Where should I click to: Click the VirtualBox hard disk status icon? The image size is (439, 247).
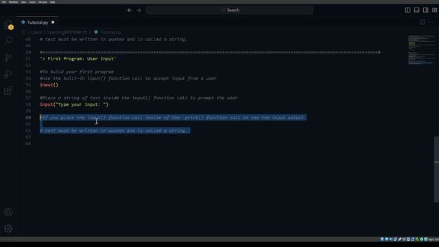(x=382, y=239)
